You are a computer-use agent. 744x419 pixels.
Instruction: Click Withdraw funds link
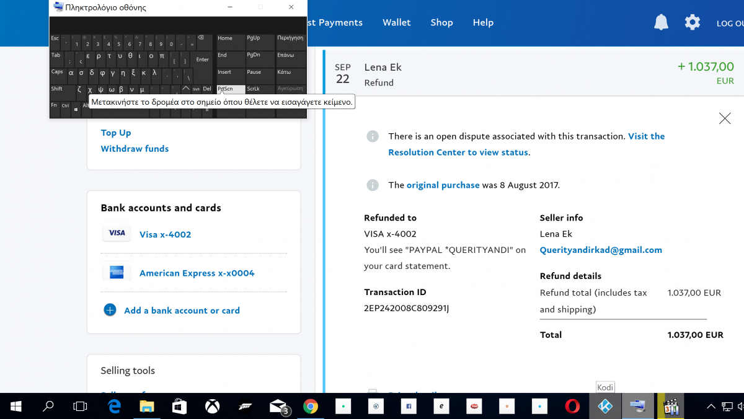point(135,149)
